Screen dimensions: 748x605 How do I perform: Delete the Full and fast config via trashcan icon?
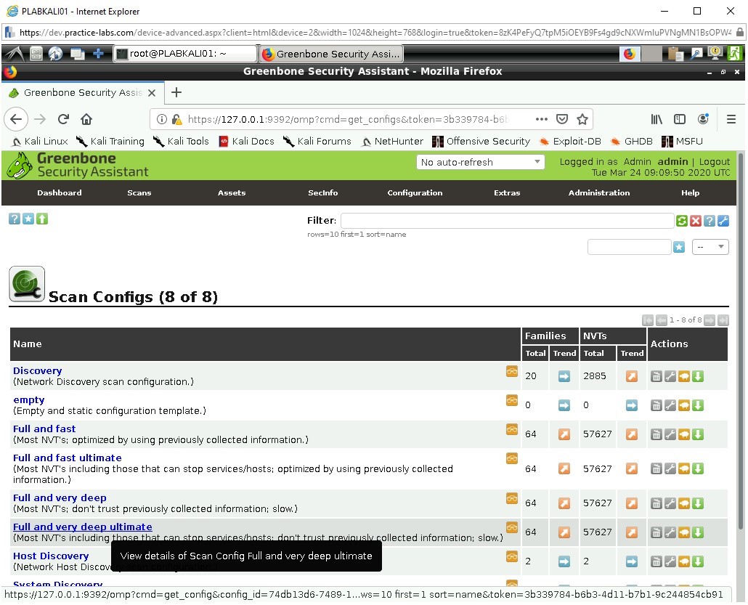pyautogui.click(x=656, y=434)
